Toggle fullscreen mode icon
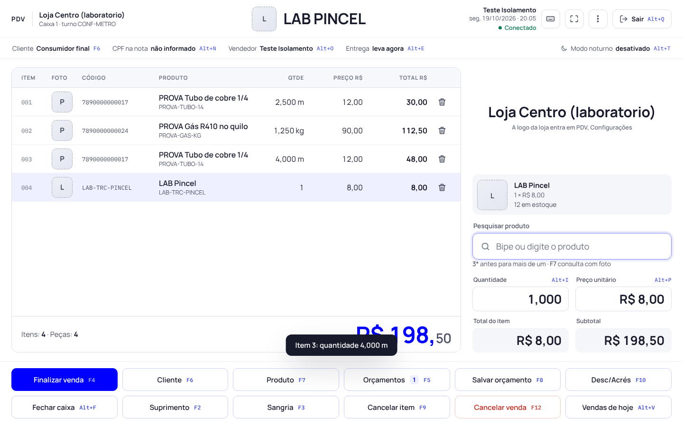The width and height of the screenshot is (683, 427). tap(574, 19)
